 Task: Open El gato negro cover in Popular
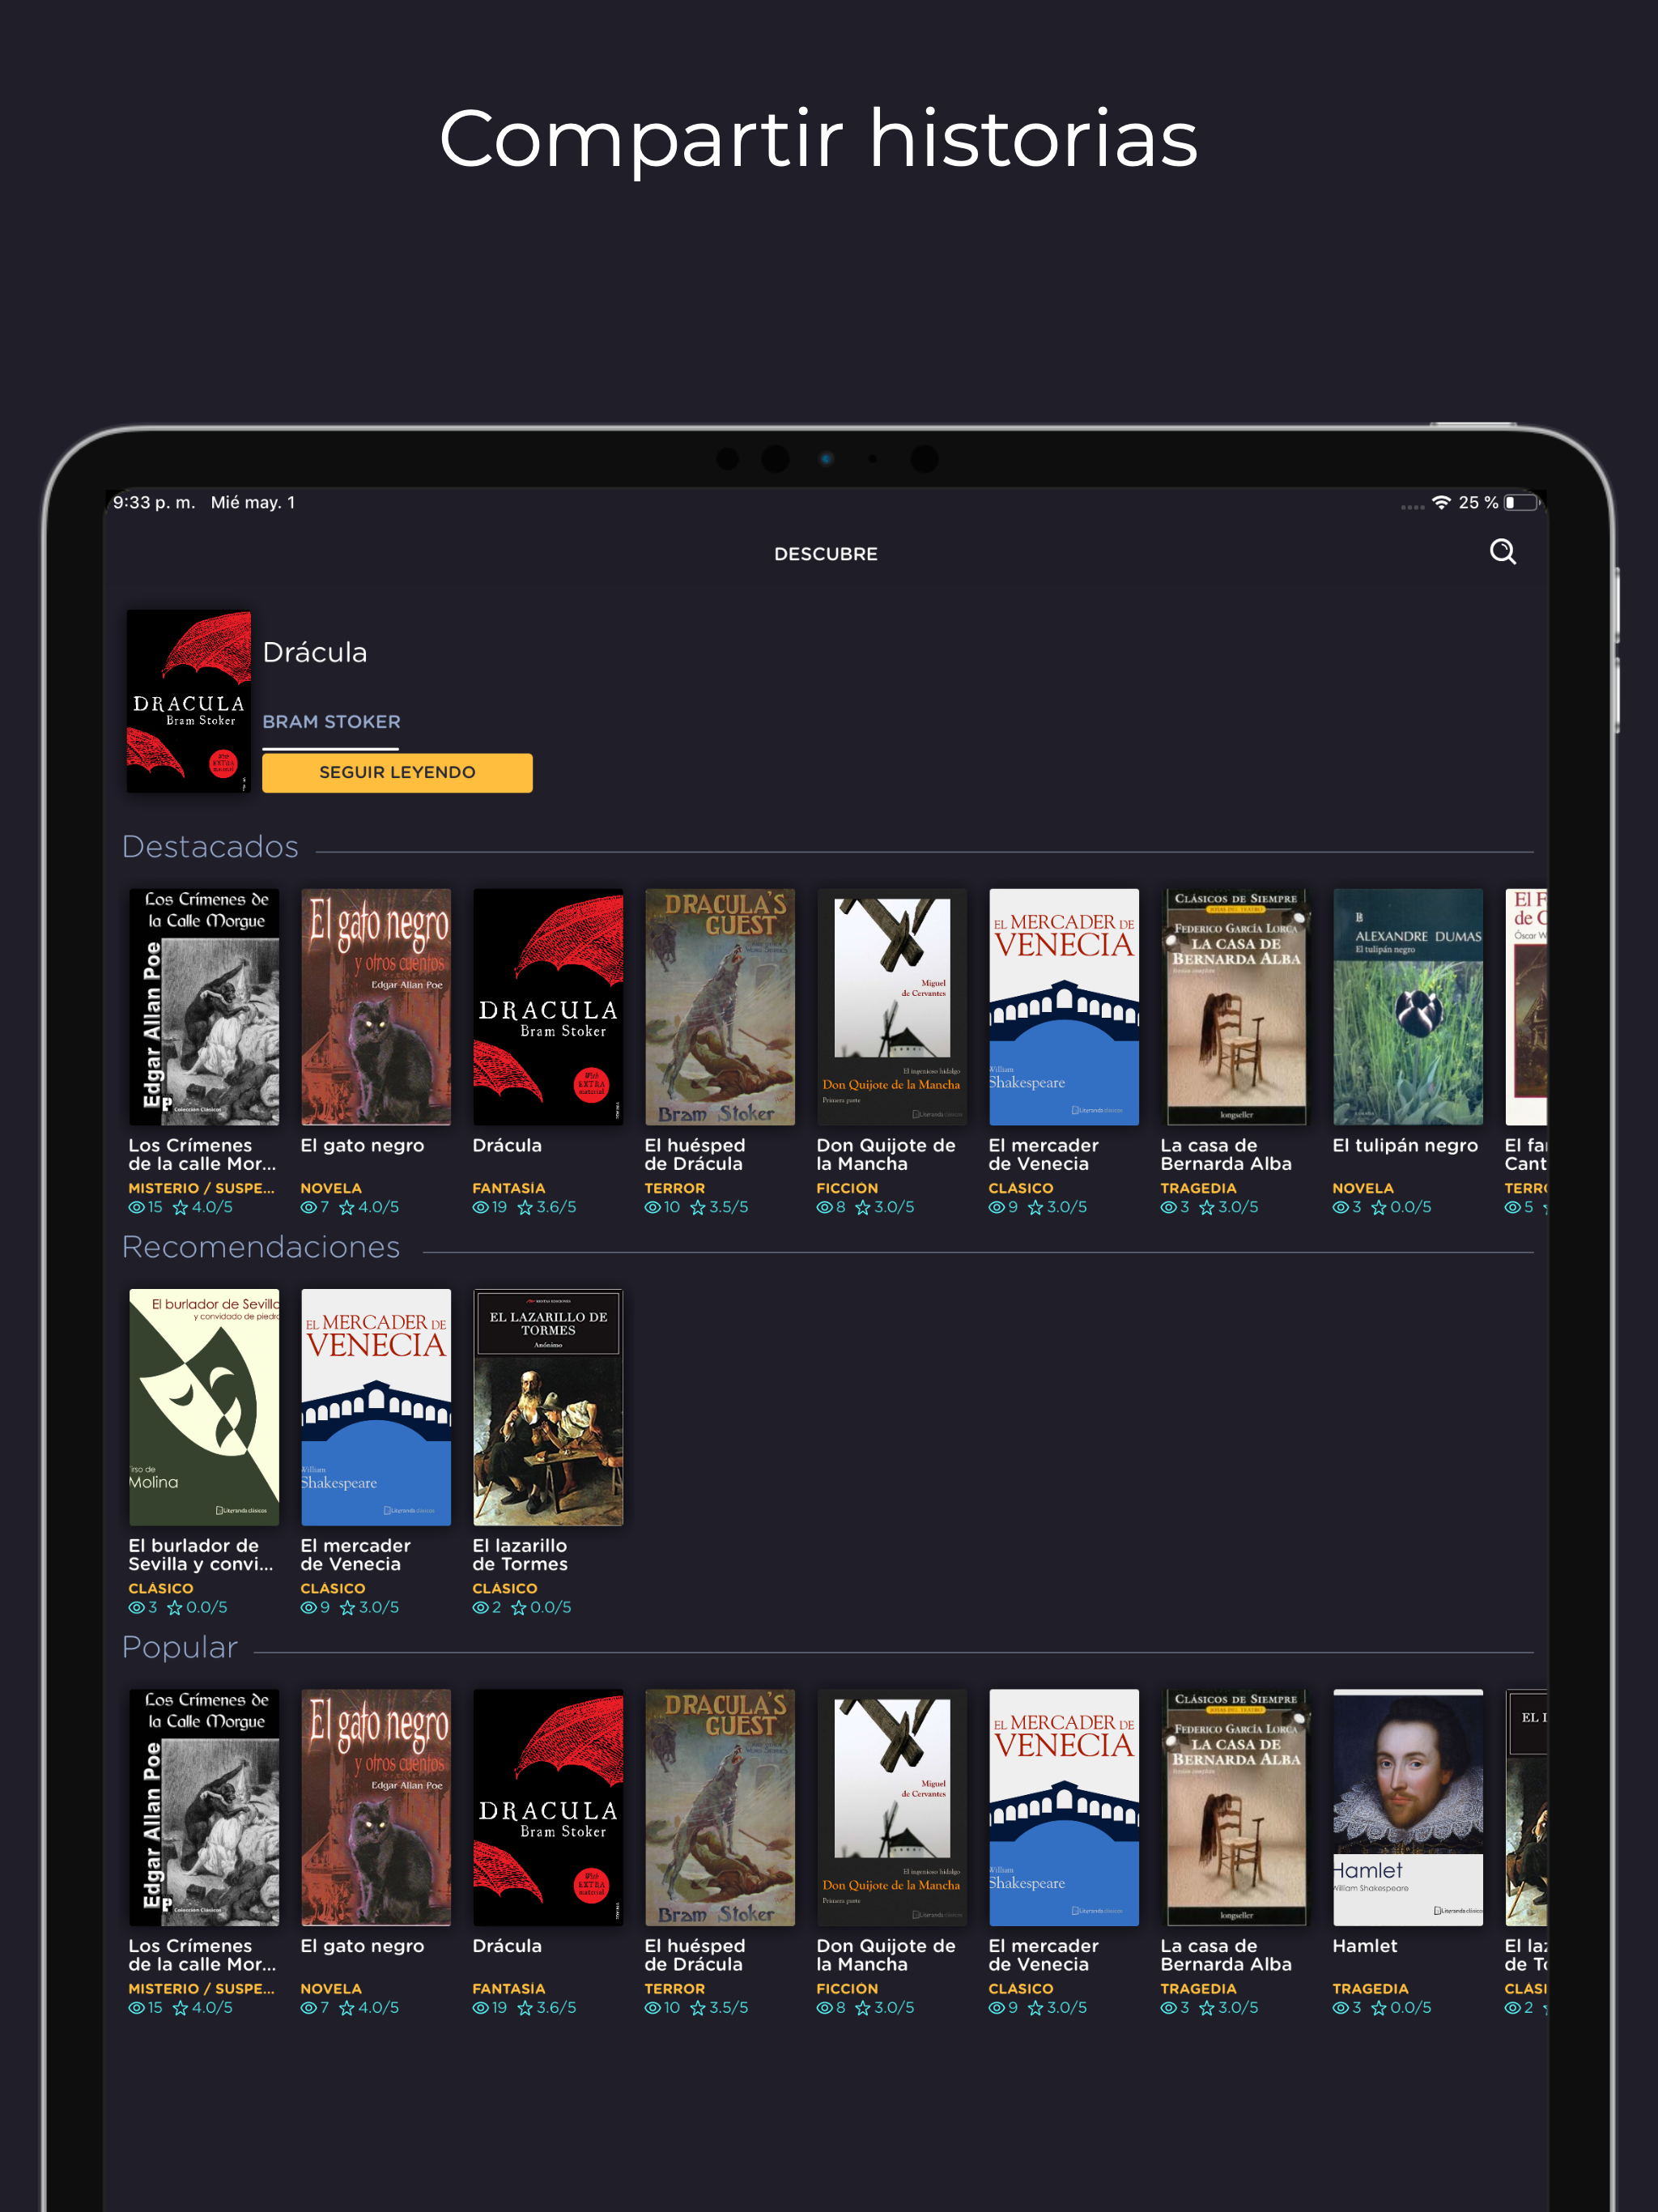pyautogui.click(x=376, y=1807)
